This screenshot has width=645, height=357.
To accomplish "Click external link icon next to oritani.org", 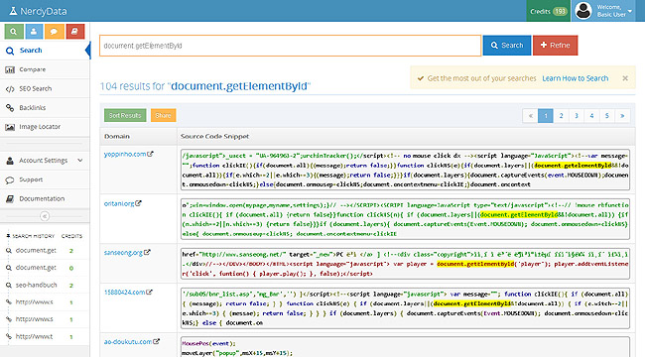I will tap(138, 203).
